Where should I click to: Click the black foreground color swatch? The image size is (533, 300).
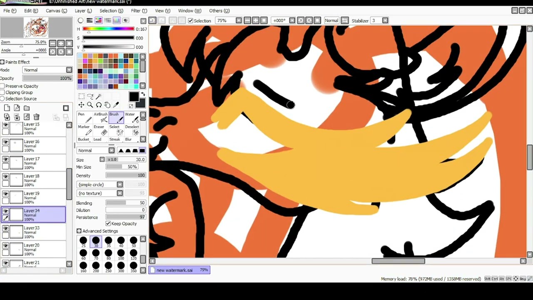click(x=133, y=97)
